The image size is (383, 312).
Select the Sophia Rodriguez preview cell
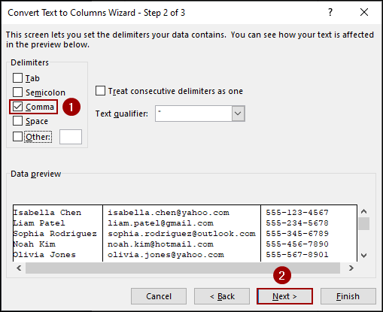[x=55, y=234]
